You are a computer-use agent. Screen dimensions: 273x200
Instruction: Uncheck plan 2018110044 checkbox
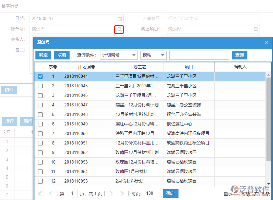(x=40, y=76)
